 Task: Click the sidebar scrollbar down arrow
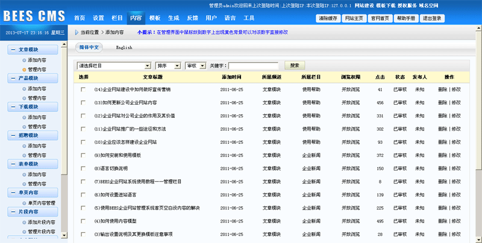(x=64, y=236)
